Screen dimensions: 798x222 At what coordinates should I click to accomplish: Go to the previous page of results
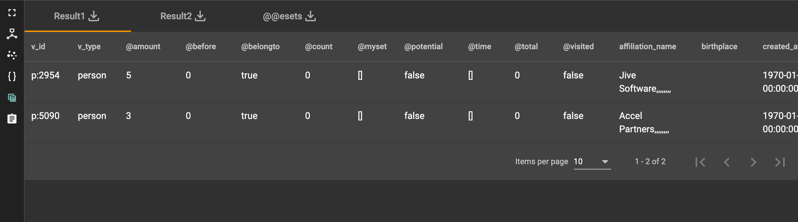pos(727,162)
